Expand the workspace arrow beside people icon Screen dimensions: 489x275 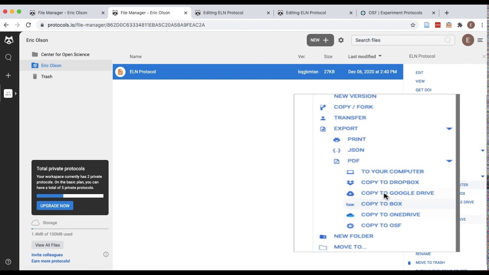click(16, 93)
